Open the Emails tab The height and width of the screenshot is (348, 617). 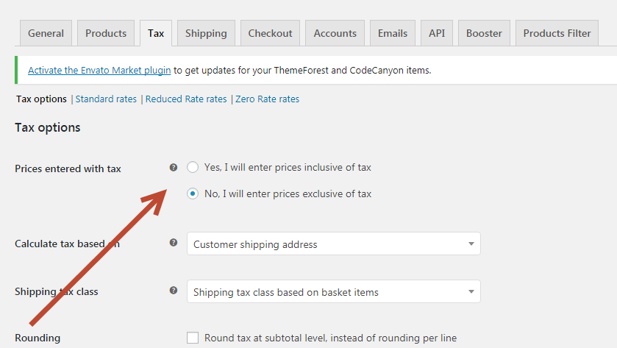pyautogui.click(x=392, y=33)
